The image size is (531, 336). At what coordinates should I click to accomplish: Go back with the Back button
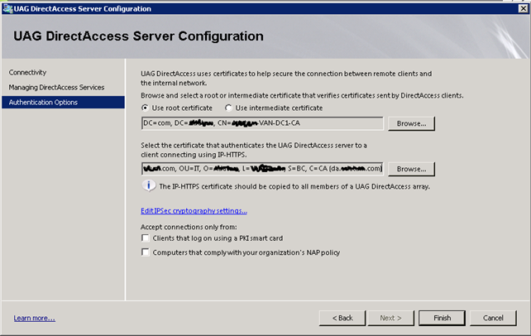click(342, 318)
